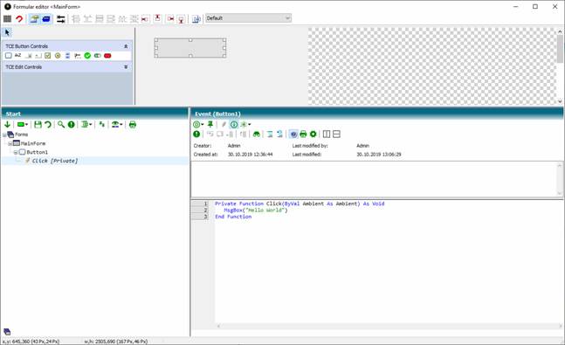Click the pencil edit icon in Event panel
Image resolution: width=565 pixels, height=345 pixels.
(224, 125)
